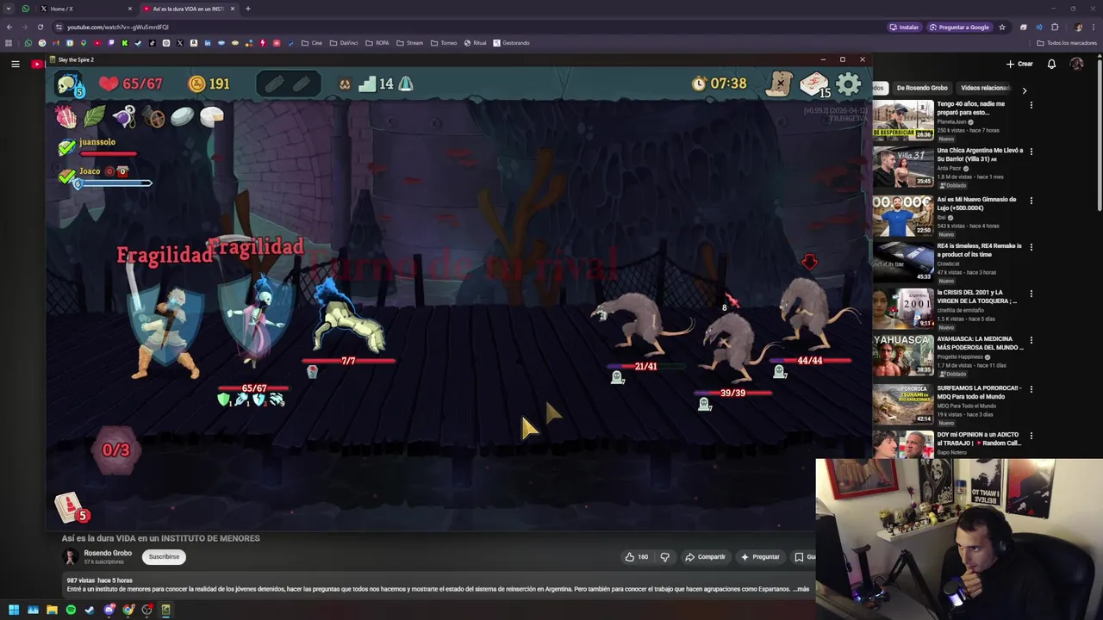This screenshot has width=1103, height=620.
Task: Open 'AYAHUASCA' video thumbnail
Action: click(x=902, y=356)
